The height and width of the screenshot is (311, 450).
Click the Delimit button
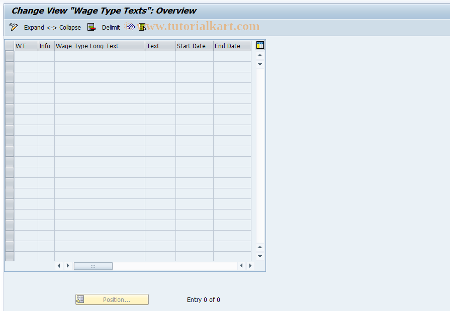(x=111, y=28)
